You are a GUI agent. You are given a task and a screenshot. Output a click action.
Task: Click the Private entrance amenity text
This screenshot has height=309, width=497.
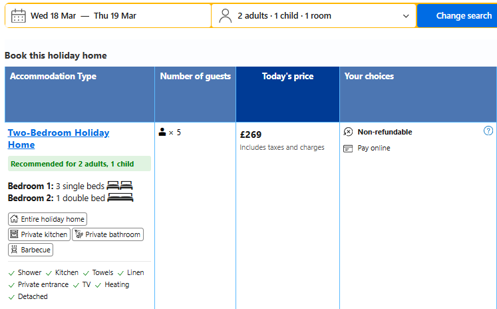43,284
